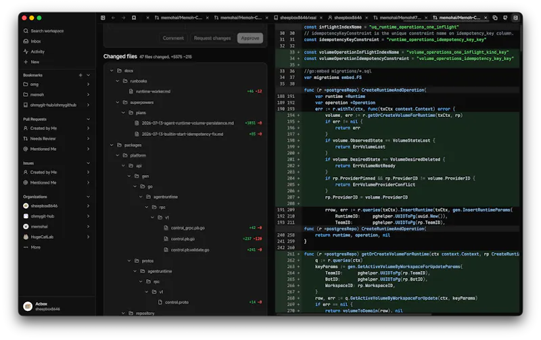Screen dimensions: 541x340
Task: Expand the chevron next to omg
Action: pyautogui.click(x=89, y=84)
